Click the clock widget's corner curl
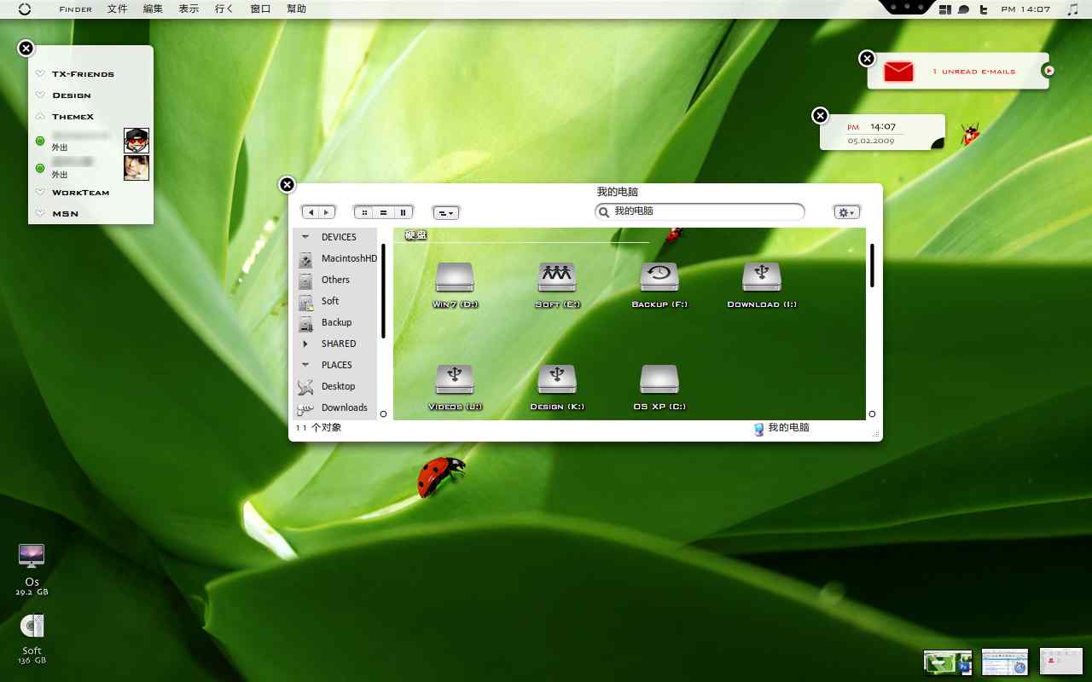This screenshot has width=1092, height=682. click(938, 142)
